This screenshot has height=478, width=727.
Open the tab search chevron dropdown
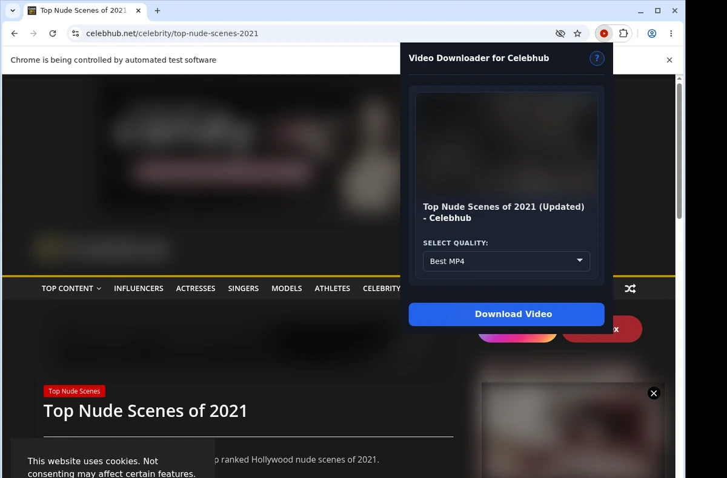[x=13, y=10]
